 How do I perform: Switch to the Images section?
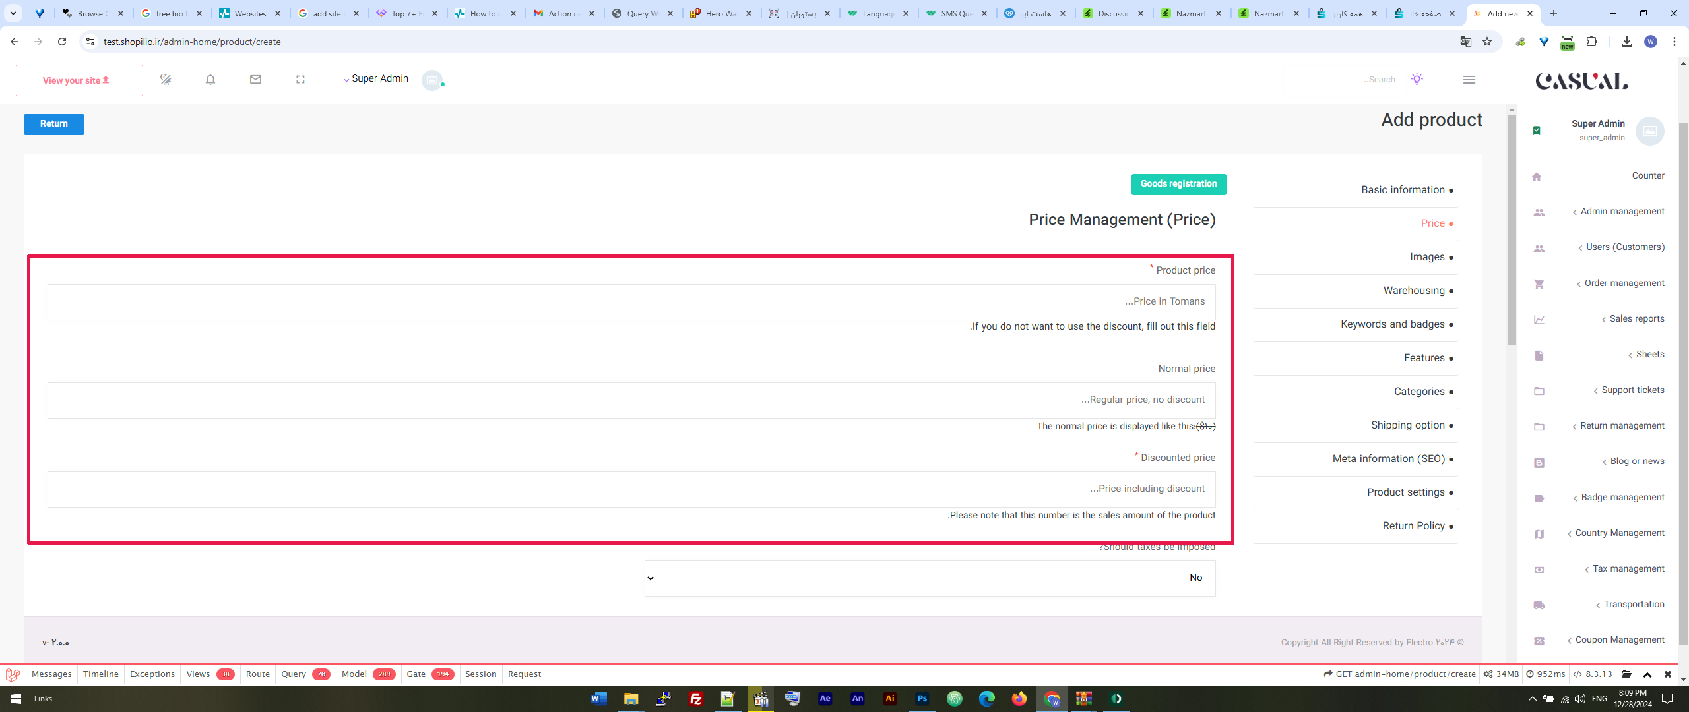1427,257
